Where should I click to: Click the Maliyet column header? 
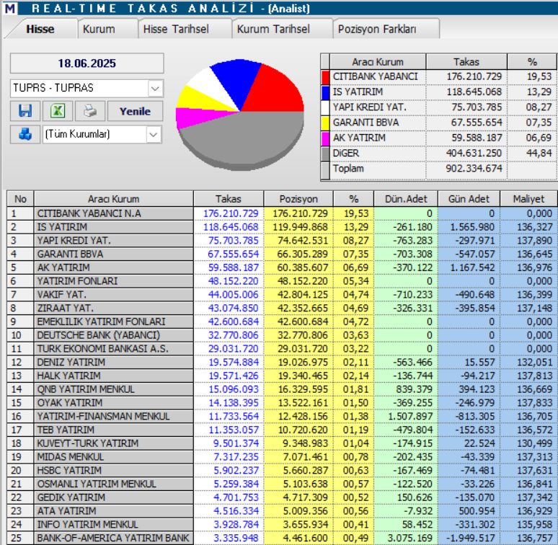pyautogui.click(x=528, y=199)
